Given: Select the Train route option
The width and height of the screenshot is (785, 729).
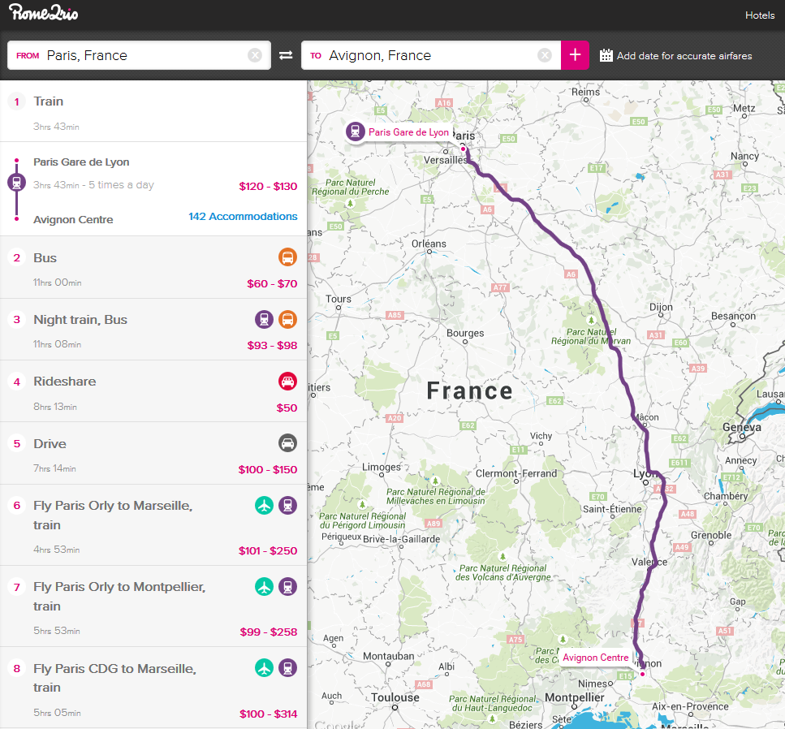Looking at the screenshot, I should pyautogui.click(x=153, y=112).
